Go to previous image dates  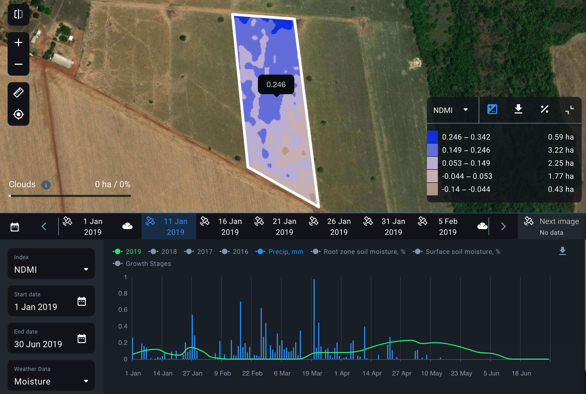click(x=44, y=226)
